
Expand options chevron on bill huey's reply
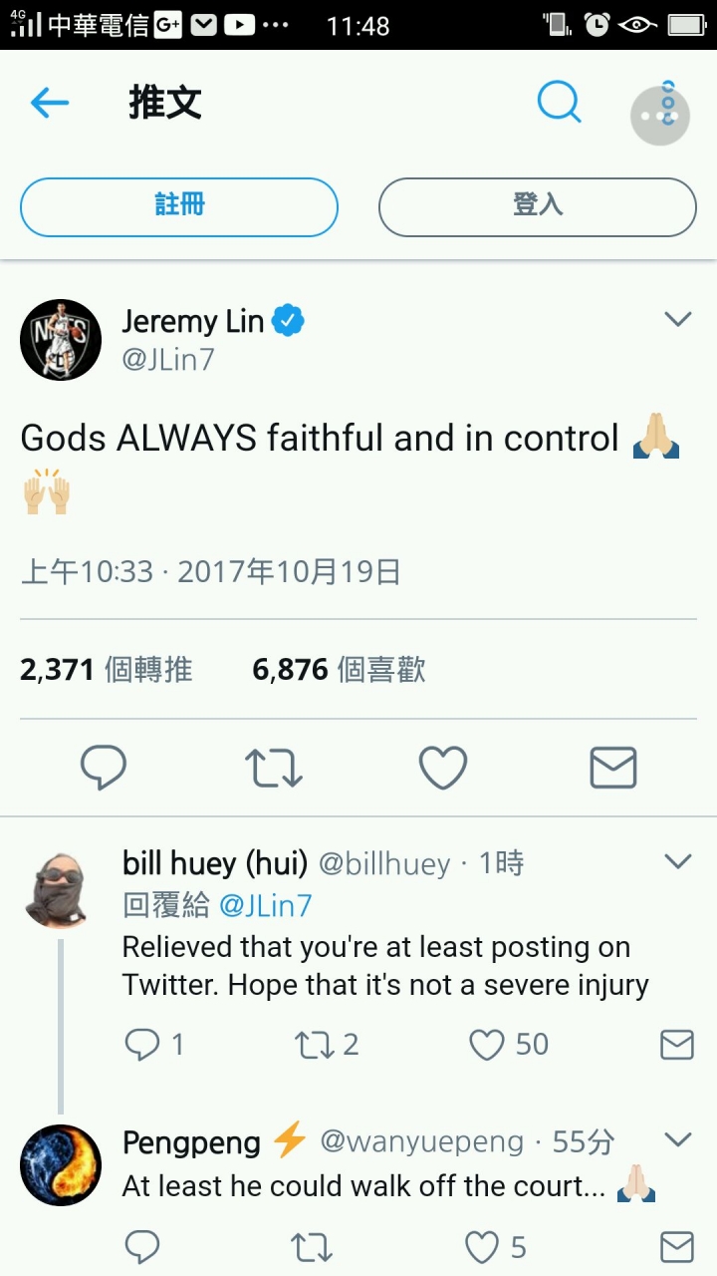click(678, 860)
